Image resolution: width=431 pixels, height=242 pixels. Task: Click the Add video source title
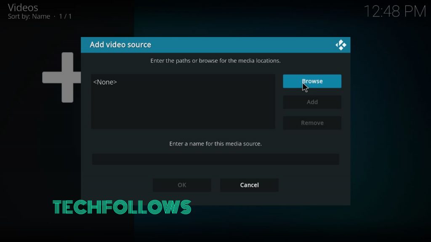[x=120, y=45]
